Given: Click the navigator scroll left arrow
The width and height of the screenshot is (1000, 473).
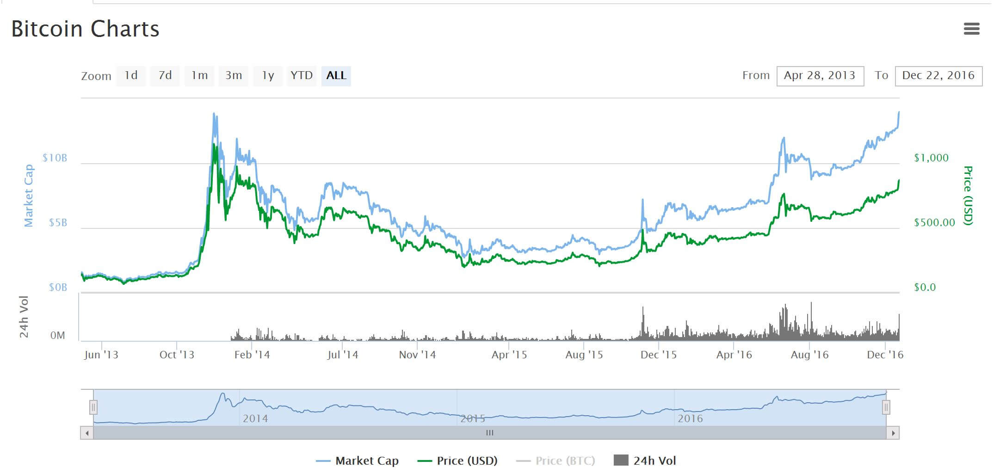Looking at the screenshot, I should point(87,433).
